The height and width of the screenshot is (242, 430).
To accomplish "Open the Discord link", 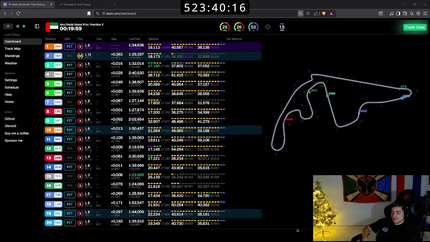I will [x=10, y=126].
